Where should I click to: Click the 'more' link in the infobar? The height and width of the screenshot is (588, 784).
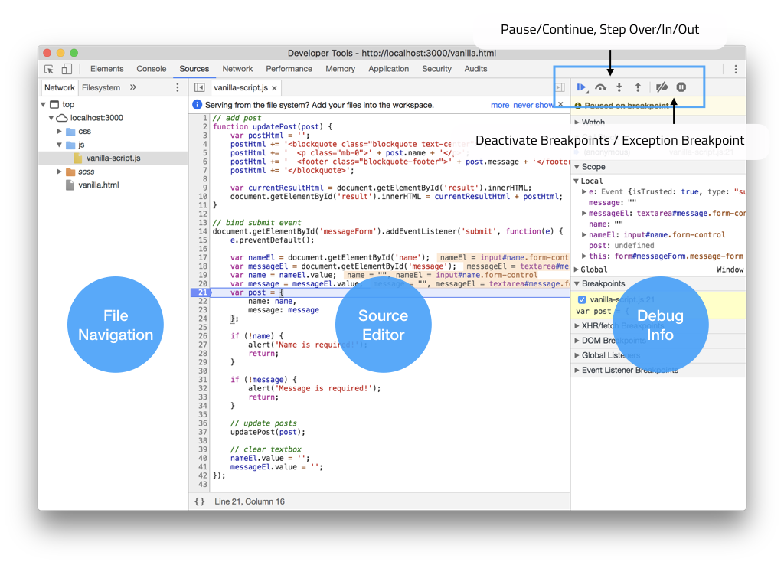[500, 105]
